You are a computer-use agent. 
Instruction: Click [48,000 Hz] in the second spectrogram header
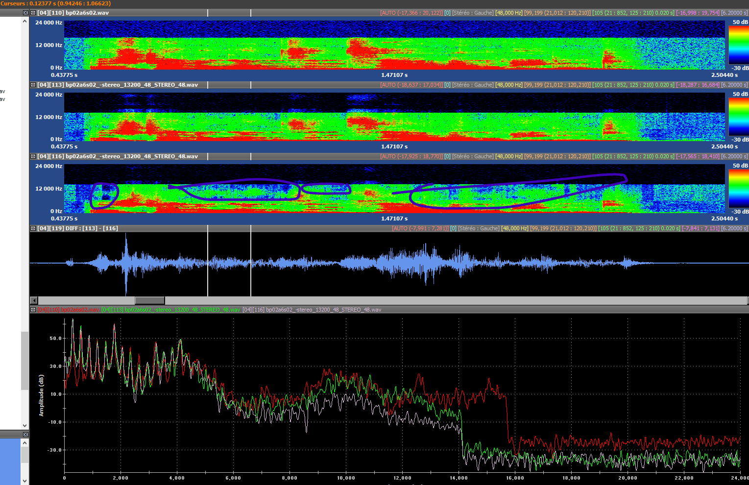click(x=509, y=85)
